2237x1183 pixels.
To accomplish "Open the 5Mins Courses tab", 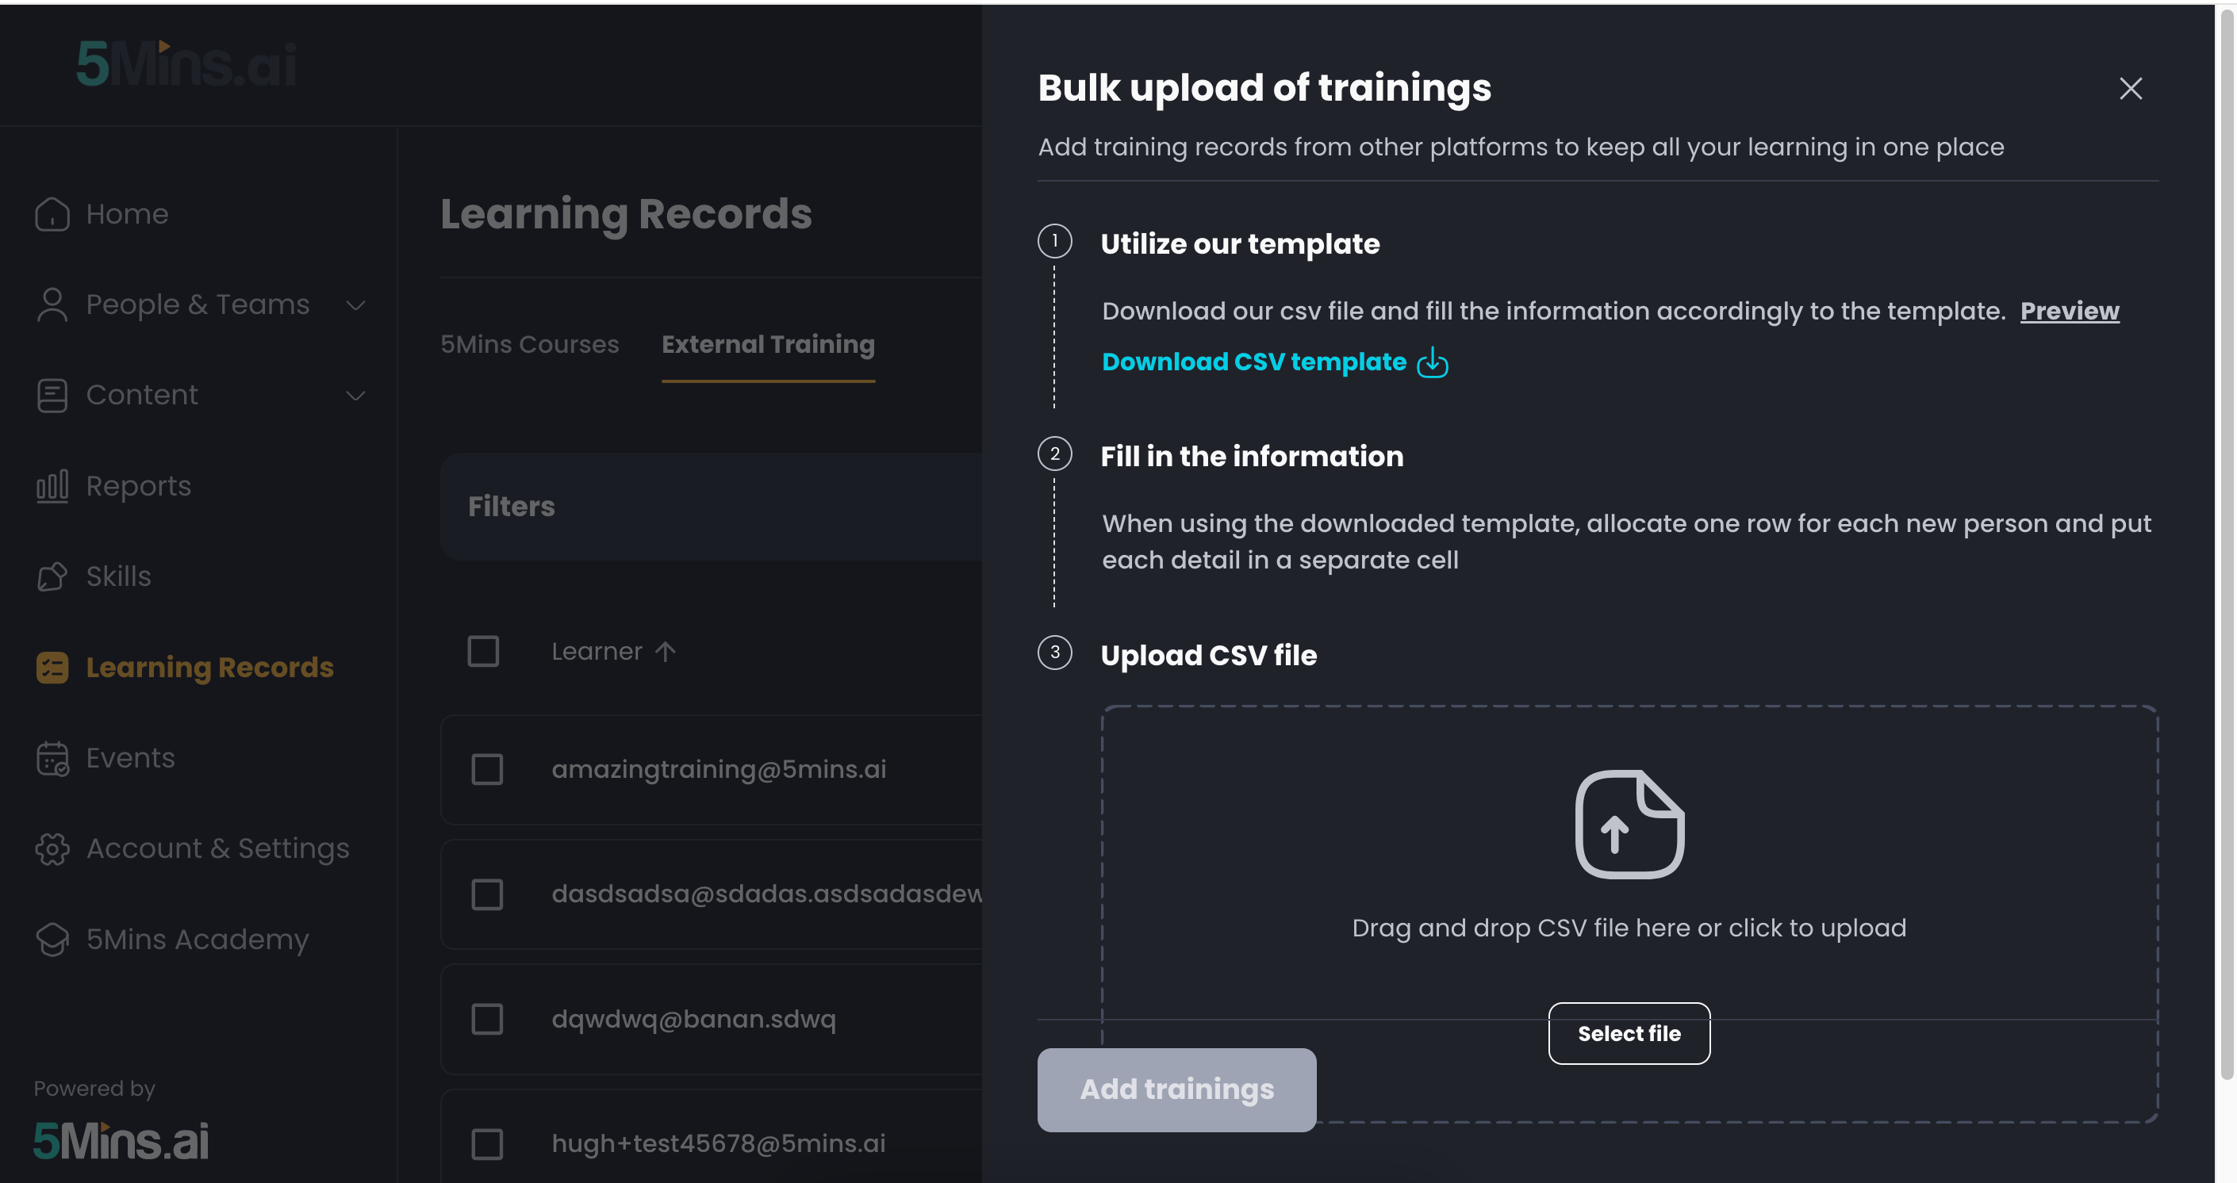I will click(529, 345).
